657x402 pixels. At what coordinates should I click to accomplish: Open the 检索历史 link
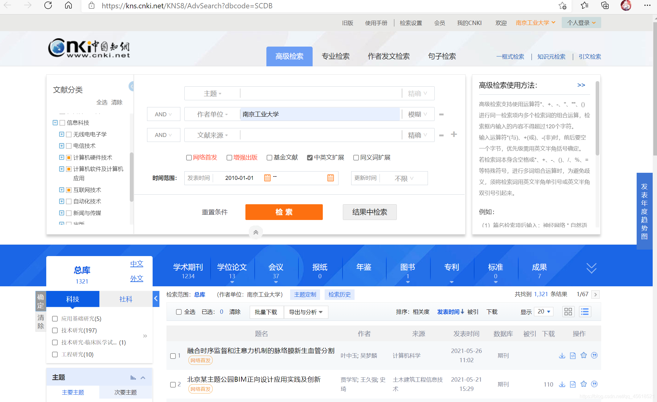coord(339,295)
